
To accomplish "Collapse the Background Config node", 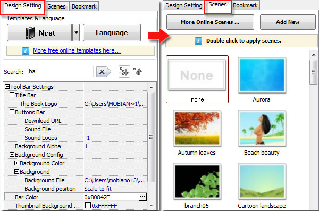I will coord(12,155).
